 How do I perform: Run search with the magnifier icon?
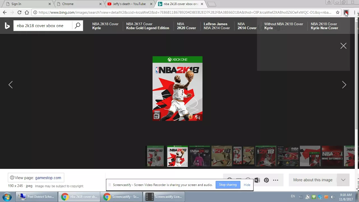point(77,26)
